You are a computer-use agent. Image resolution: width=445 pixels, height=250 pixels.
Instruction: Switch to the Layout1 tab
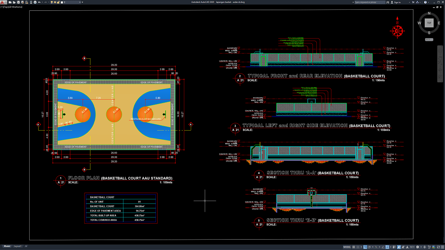pos(18,246)
